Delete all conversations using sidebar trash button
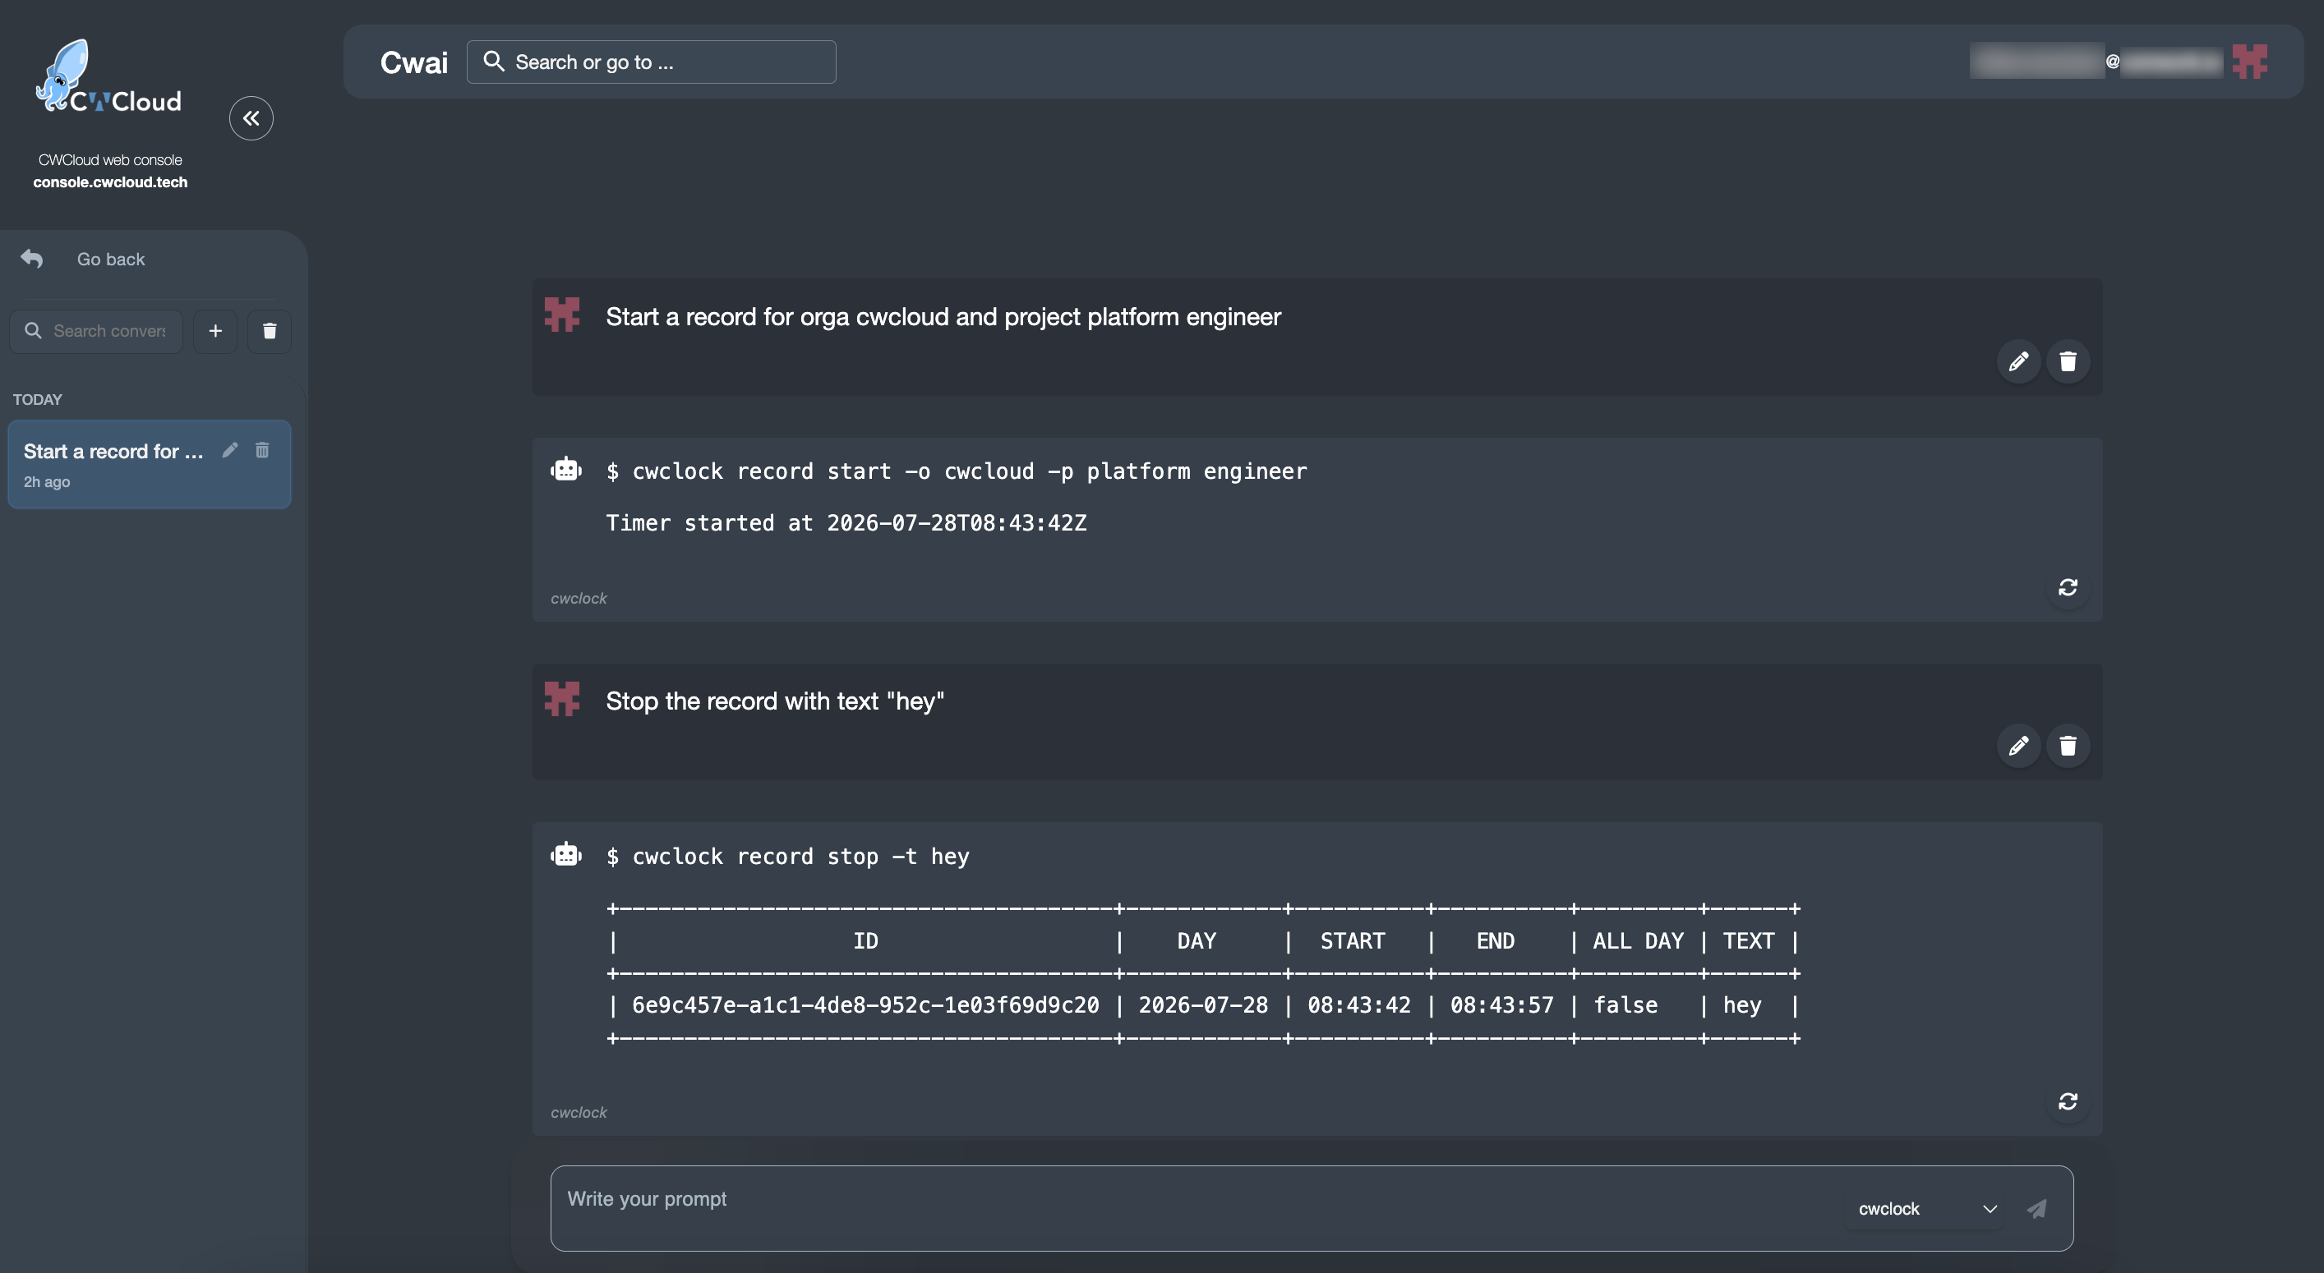The height and width of the screenshot is (1273, 2324). coord(269,331)
